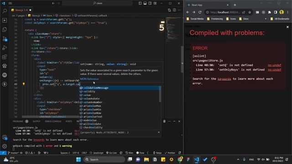Click the suggestions list scrollbar

click(x=160, y=94)
